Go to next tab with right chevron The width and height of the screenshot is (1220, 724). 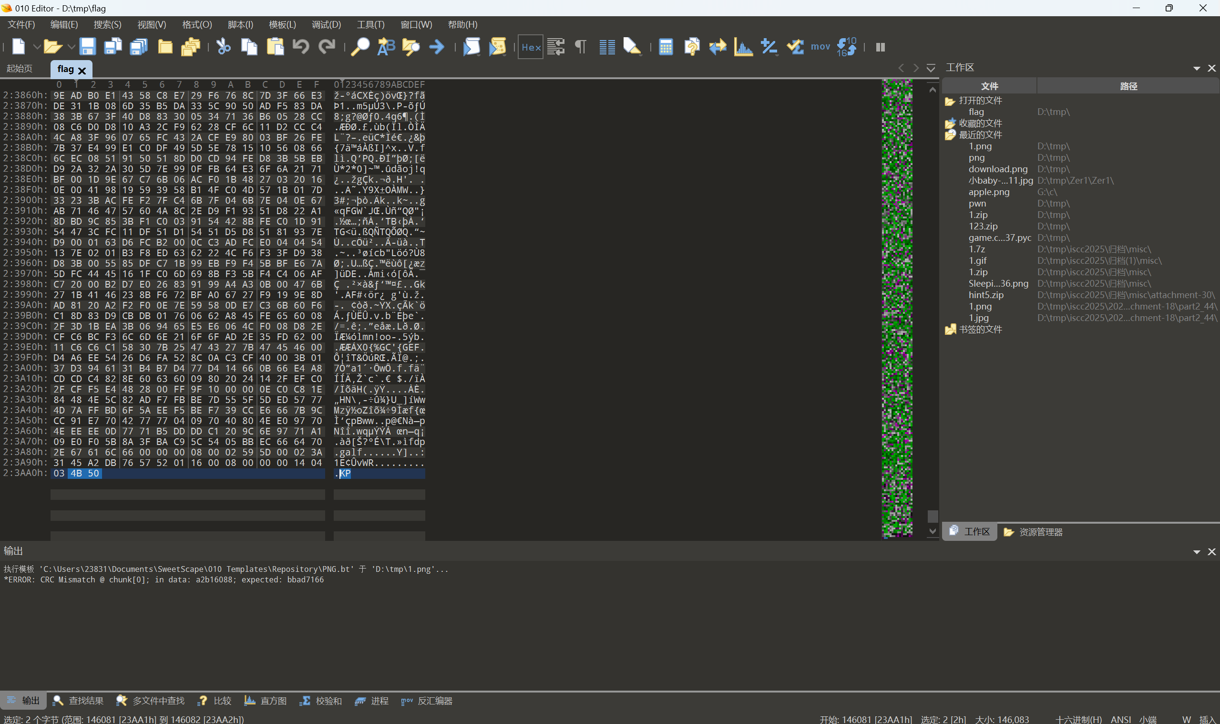pos(916,68)
